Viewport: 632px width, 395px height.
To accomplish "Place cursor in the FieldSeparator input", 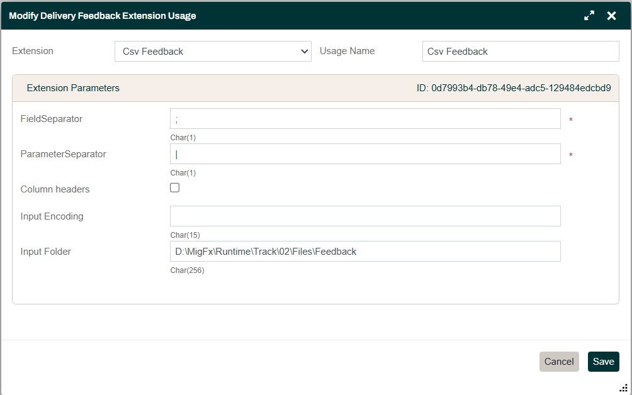I will (x=365, y=118).
